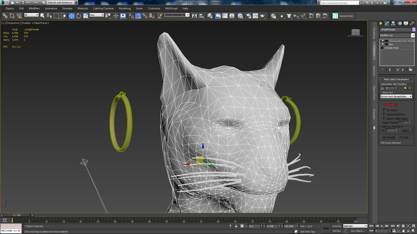Open the selection filter All dropdown
The width and height of the screenshot is (417, 234).
coord(31,15)
